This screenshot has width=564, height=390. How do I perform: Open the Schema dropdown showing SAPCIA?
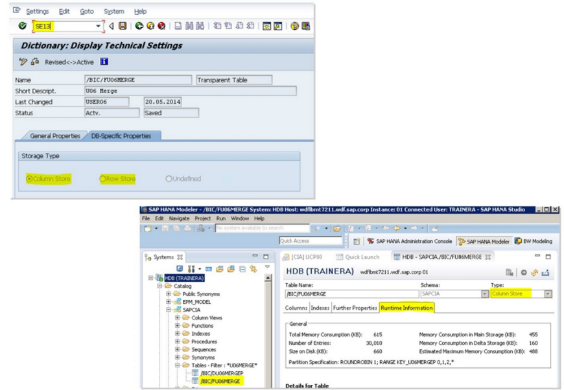coord(484,294)
